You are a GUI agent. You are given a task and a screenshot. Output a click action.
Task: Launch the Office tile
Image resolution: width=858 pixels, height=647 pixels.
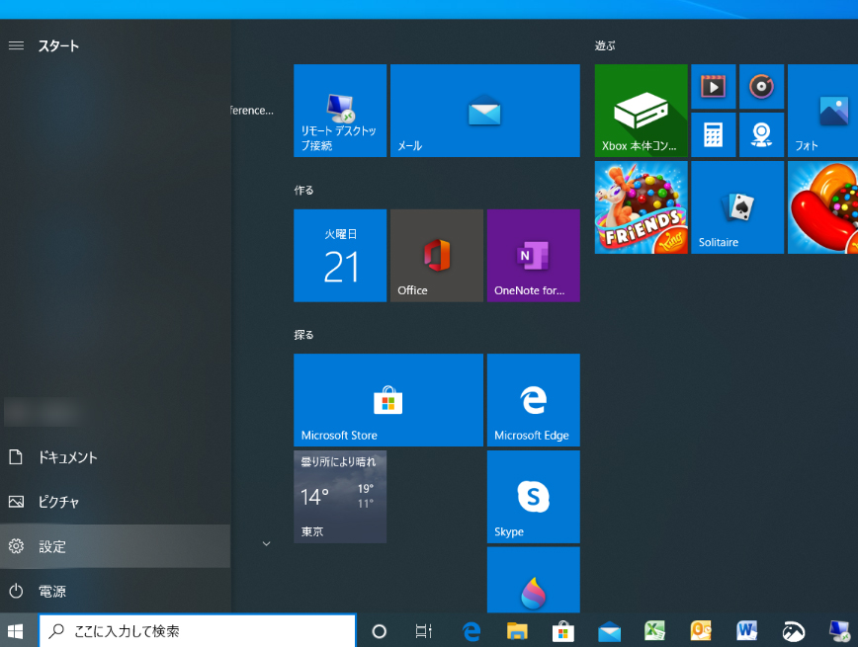(x=437, y=256)
